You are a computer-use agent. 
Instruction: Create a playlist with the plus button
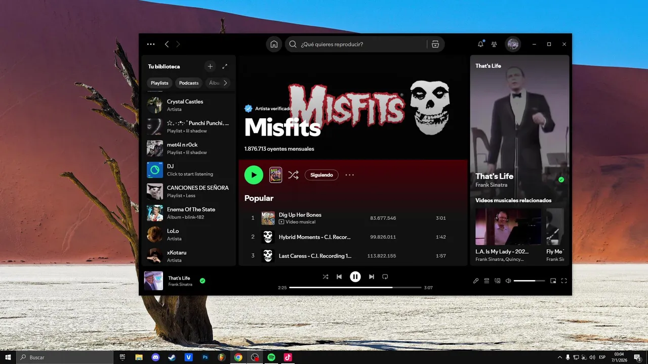[210, 66]
